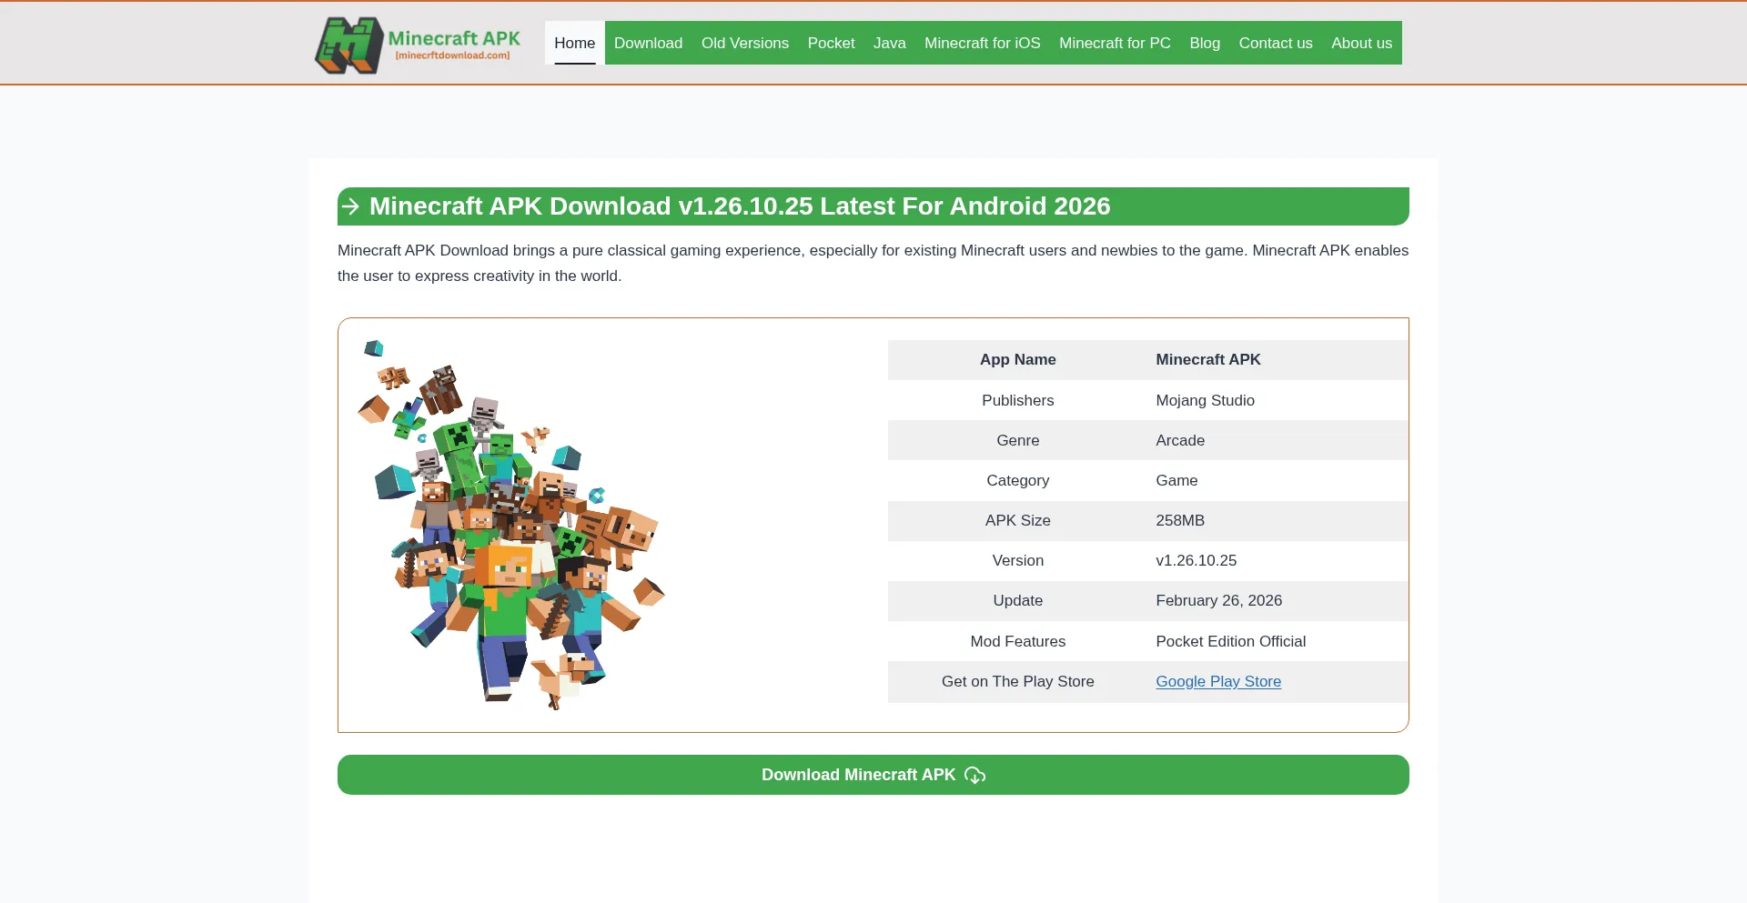Follow the Google Play Store link
This screenshot has width=1747, height=903.
(x=1218, y=681)
